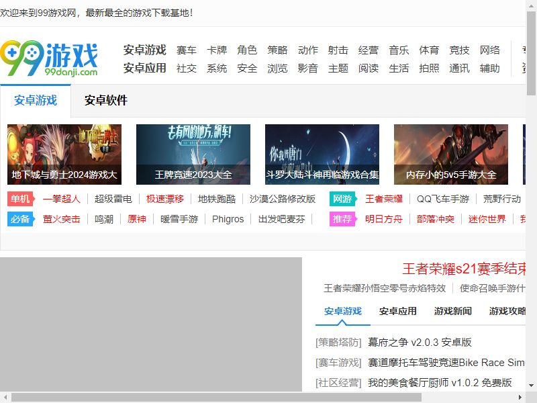Open the 部落冲突 link
This screenshot has width=537, height=403.
pos(436,220)
